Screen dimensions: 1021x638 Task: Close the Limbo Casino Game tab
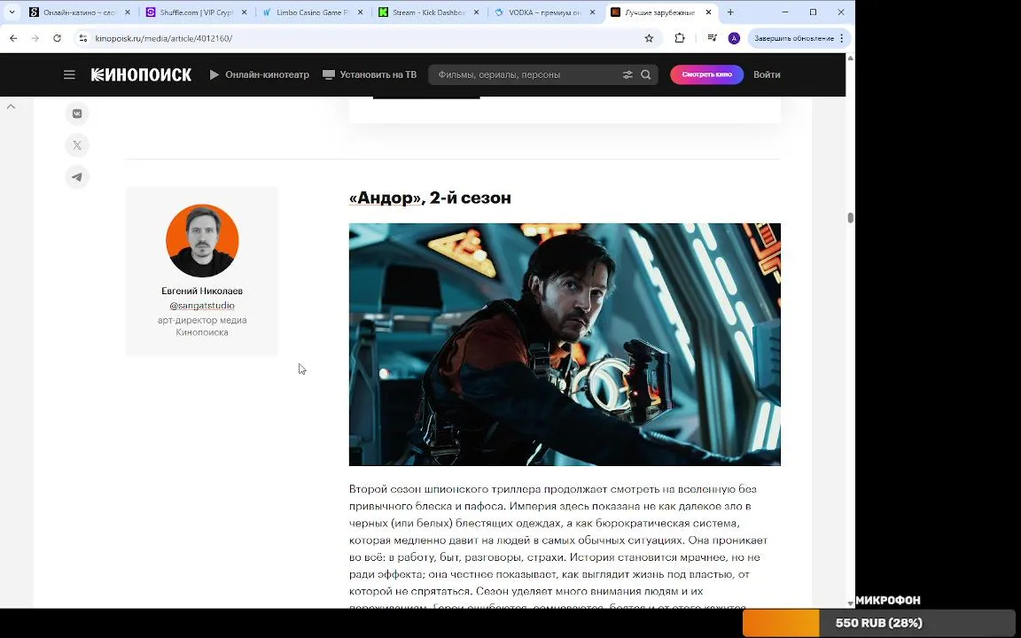pos(361,12)
